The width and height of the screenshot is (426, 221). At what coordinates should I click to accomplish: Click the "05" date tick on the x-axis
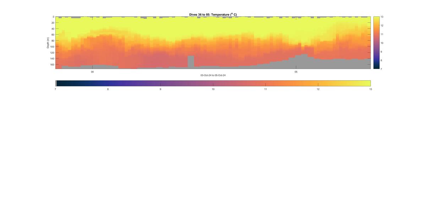pyautogui.click(x=296, y=72)
